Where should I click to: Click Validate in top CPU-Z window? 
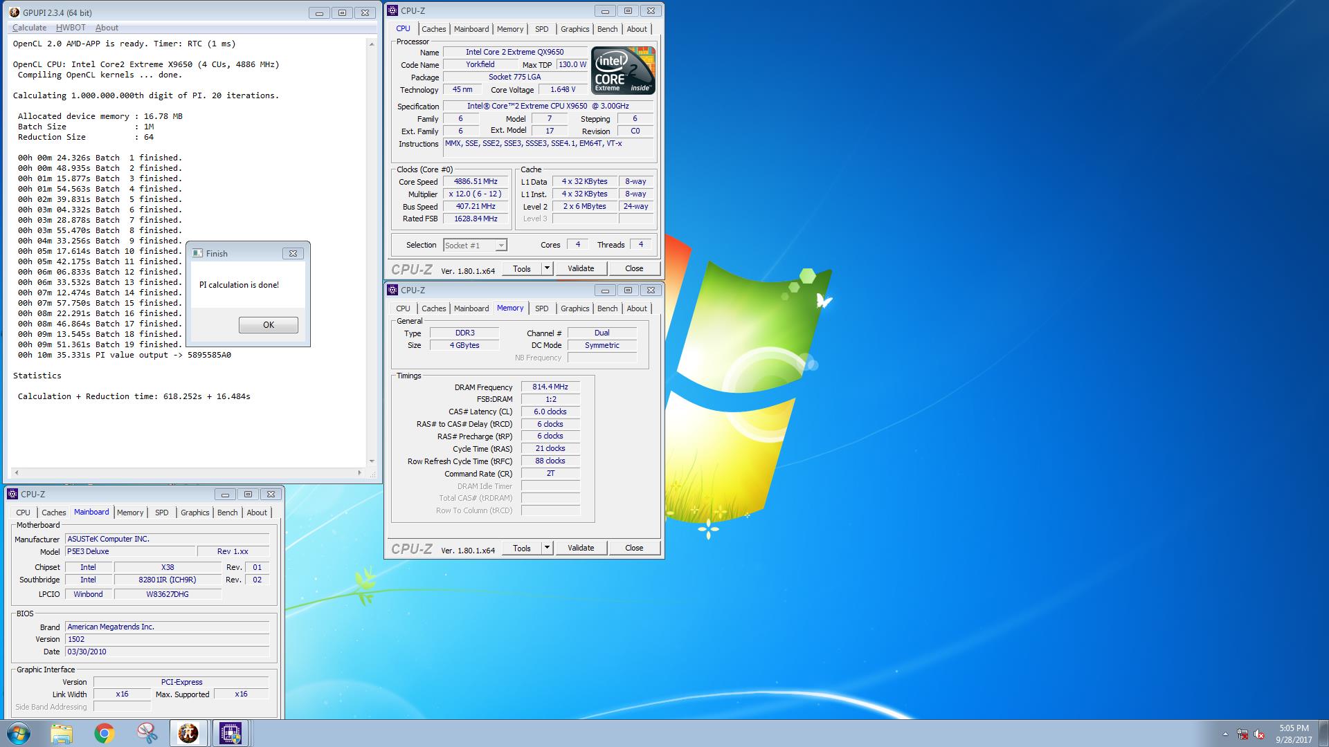point(581,268)
